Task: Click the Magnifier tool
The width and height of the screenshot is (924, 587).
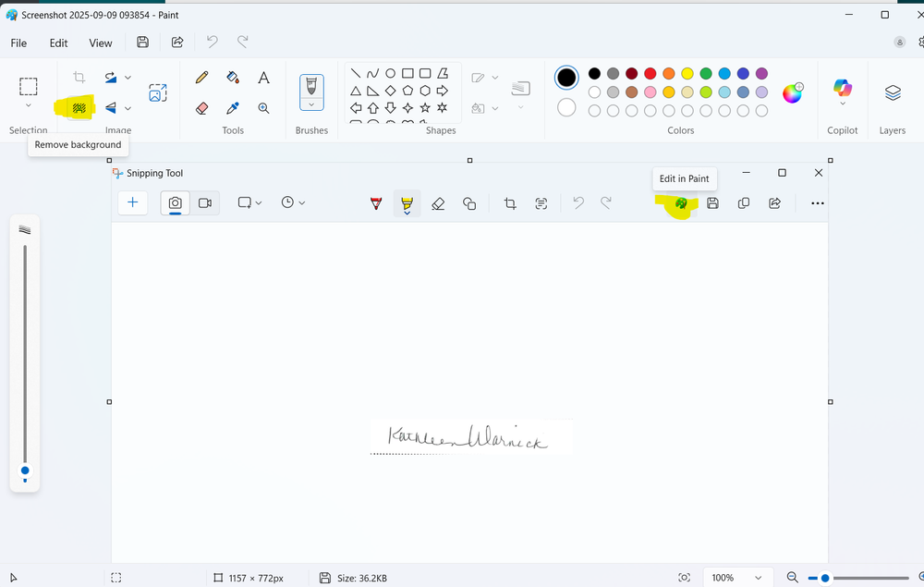Action: tap(263, 108)
